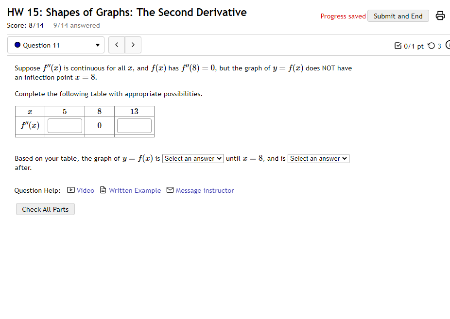Screen dimensions: 450x319
Task: Click the printer icon
Action: (440, 16)
